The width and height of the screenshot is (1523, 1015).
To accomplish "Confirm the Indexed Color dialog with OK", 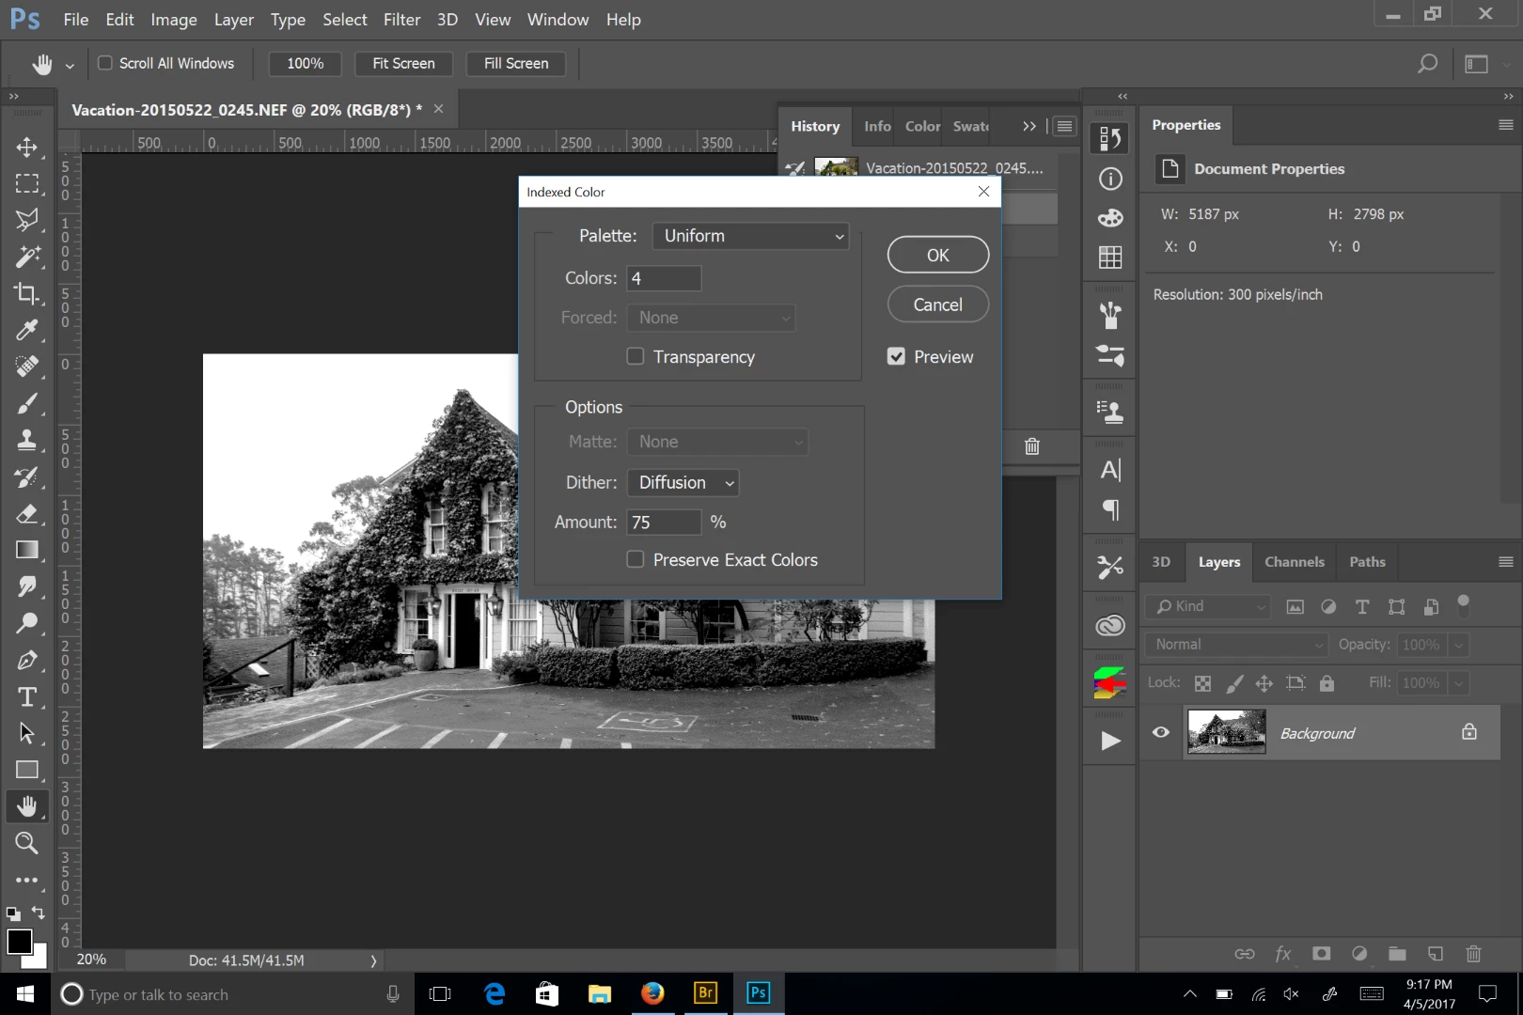I will click(x=938, y=255).
